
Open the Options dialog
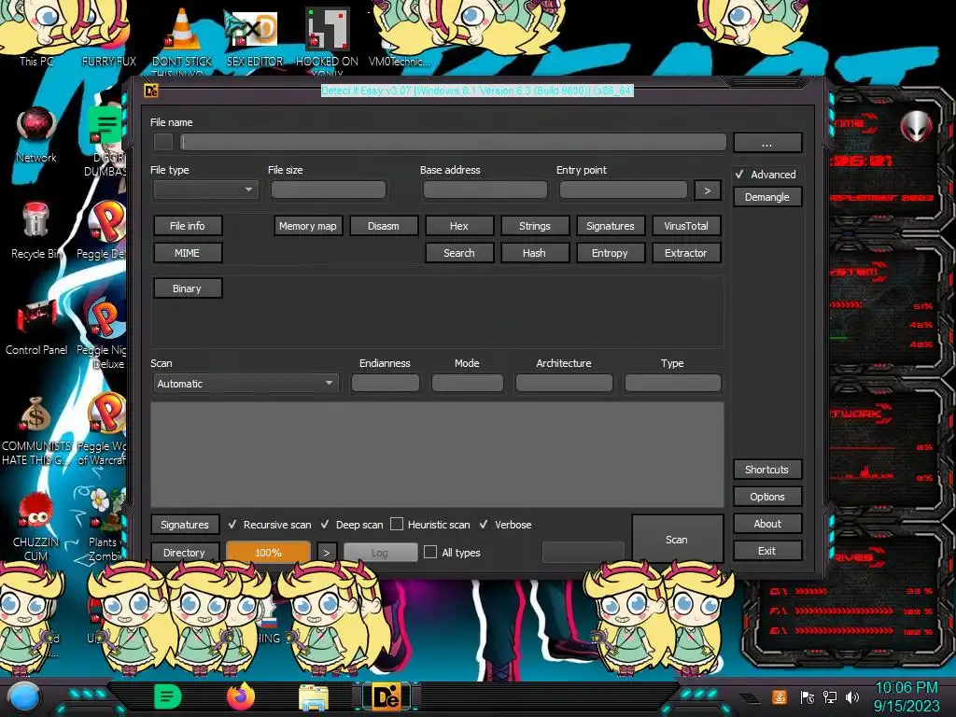767,497
